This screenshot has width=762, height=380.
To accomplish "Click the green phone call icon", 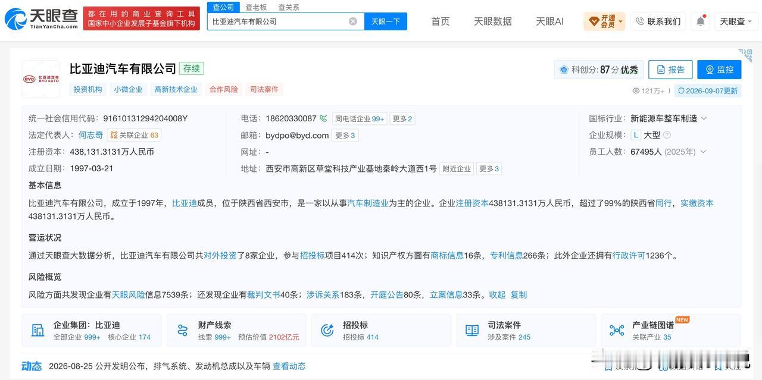I will tap(323, 118).
